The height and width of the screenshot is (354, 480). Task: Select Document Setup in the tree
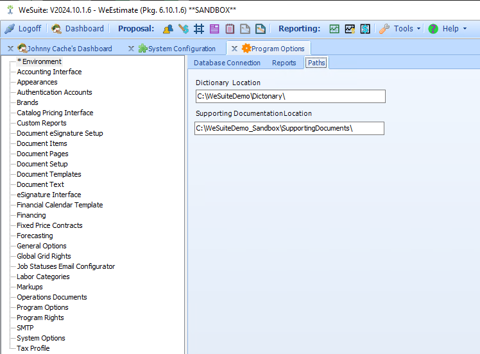42,164
